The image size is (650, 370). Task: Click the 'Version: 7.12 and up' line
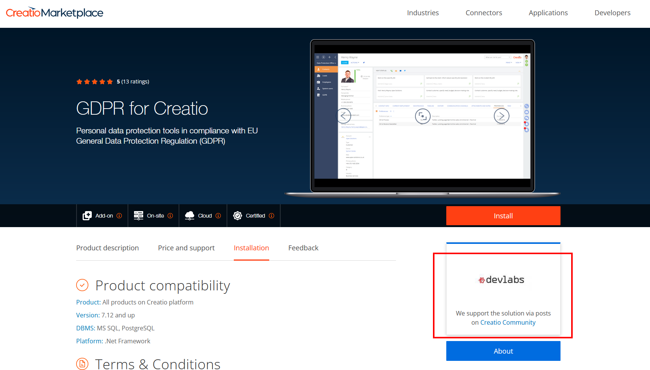[x=105, y=315]
